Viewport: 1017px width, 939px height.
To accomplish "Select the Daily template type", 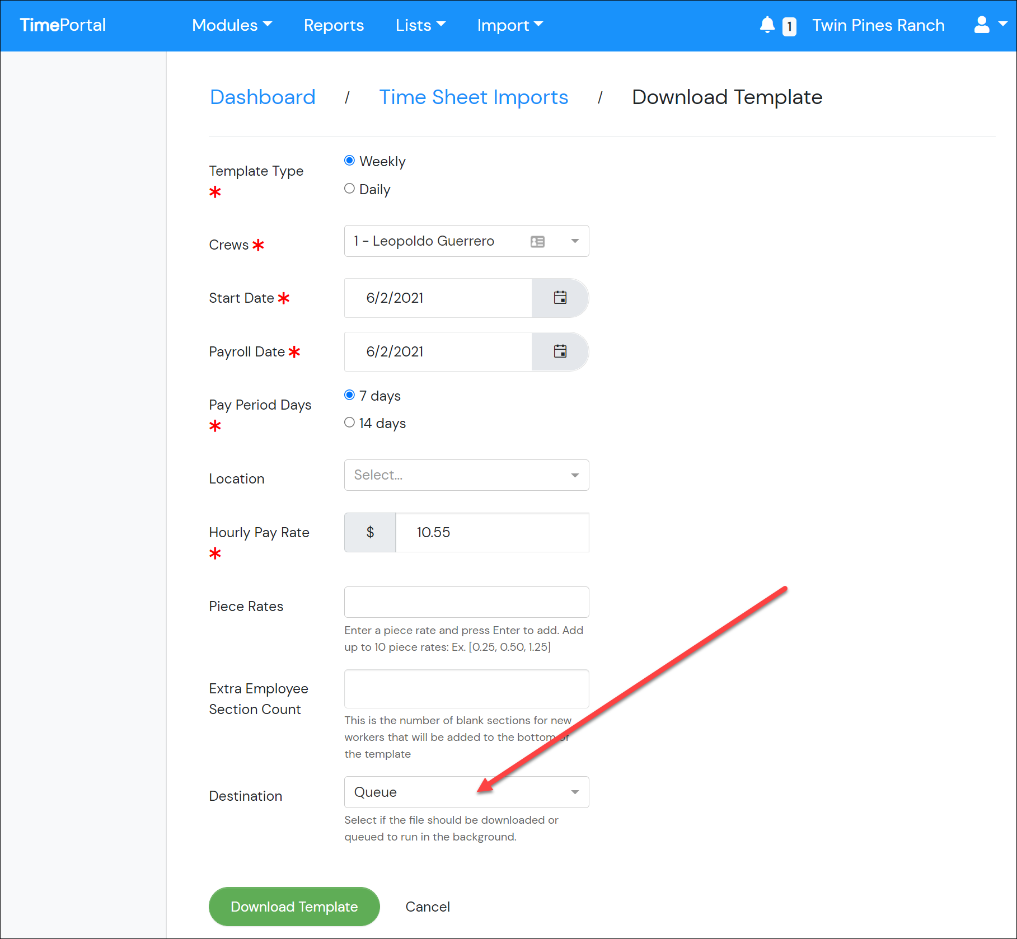I will point(349,189).
